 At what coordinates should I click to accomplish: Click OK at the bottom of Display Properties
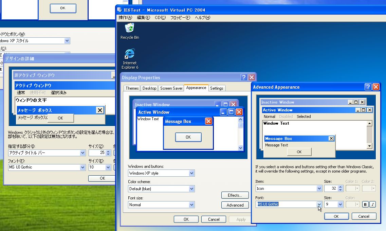pos(186,219)
